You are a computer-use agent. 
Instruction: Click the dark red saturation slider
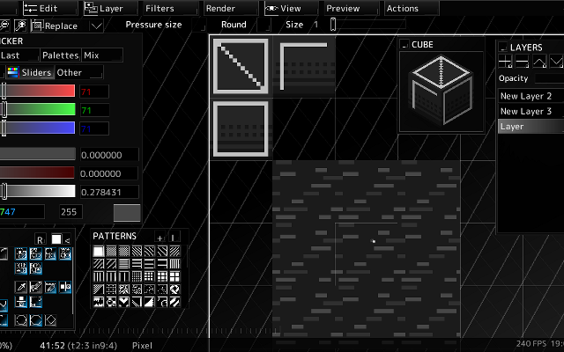pyautogui.click(x=37, y=172)
